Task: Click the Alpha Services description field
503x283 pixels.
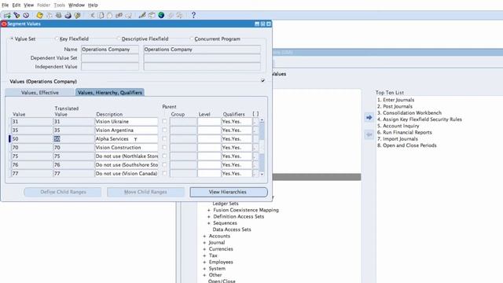Action: click(127, 139)
